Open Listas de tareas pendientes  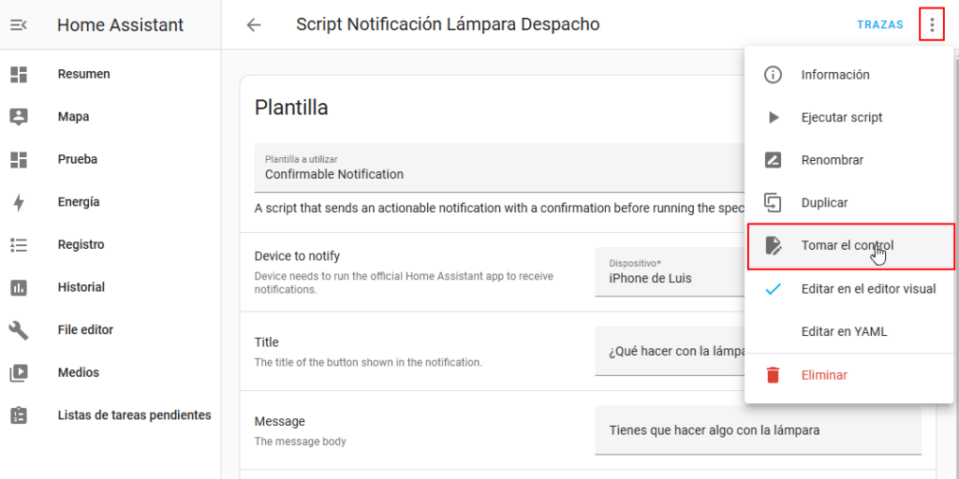pyautogui.click(x=134, y=415)
